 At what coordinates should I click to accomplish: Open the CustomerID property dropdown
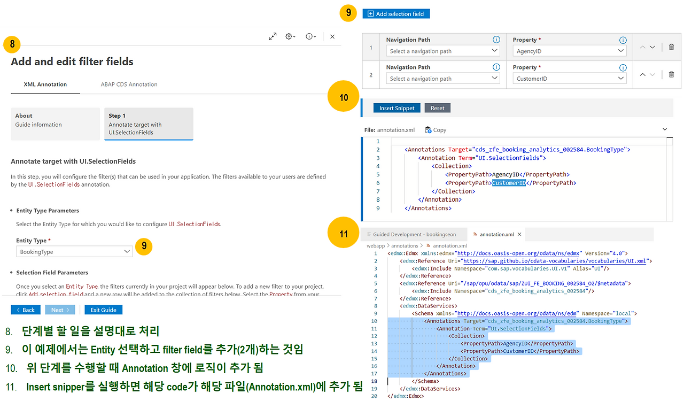pyautogui.click(x=569, y=79)
